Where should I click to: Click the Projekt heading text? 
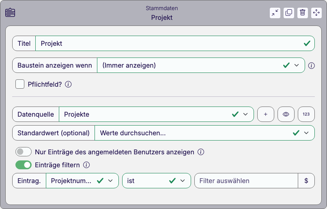pyautogui.click(x=162, y=18)
